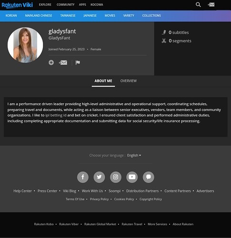
Task: Click the 'Female' gender label
Action: click(96, 49)
